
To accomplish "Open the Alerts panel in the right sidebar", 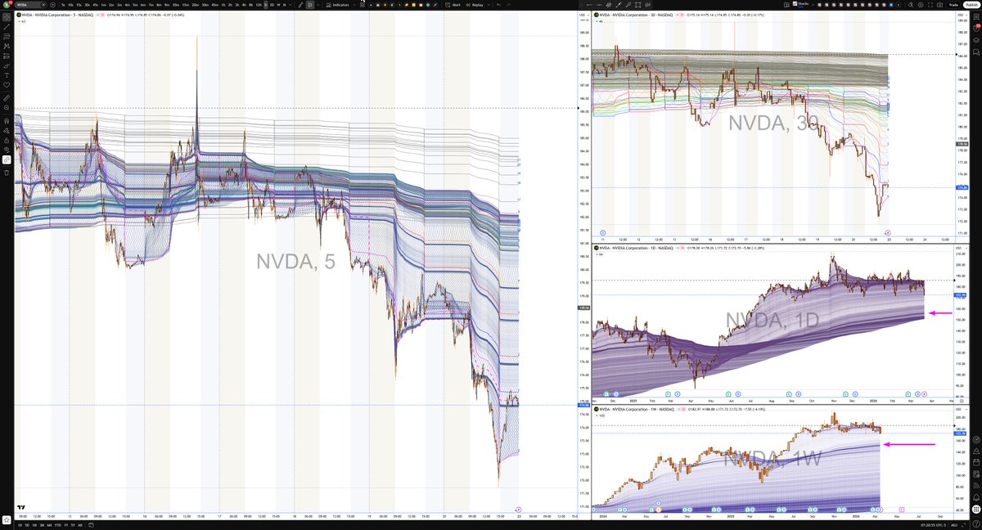I will pyautogui.click(x=976, y=27).
